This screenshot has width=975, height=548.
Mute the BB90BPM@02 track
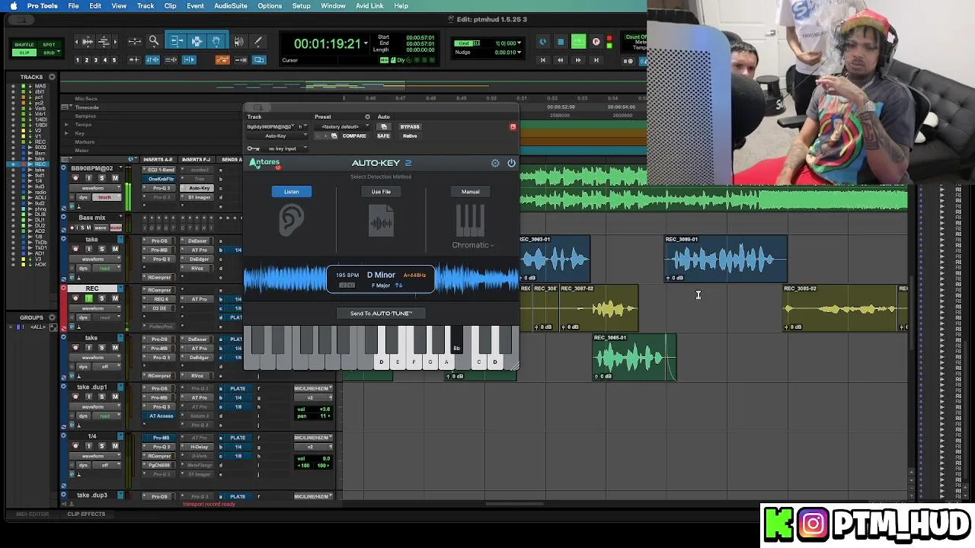[x=115, y=178]
